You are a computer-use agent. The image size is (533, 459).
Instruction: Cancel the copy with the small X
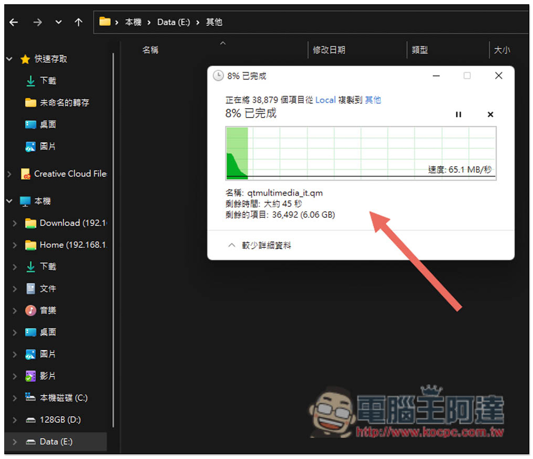click(x=490, y=115)
